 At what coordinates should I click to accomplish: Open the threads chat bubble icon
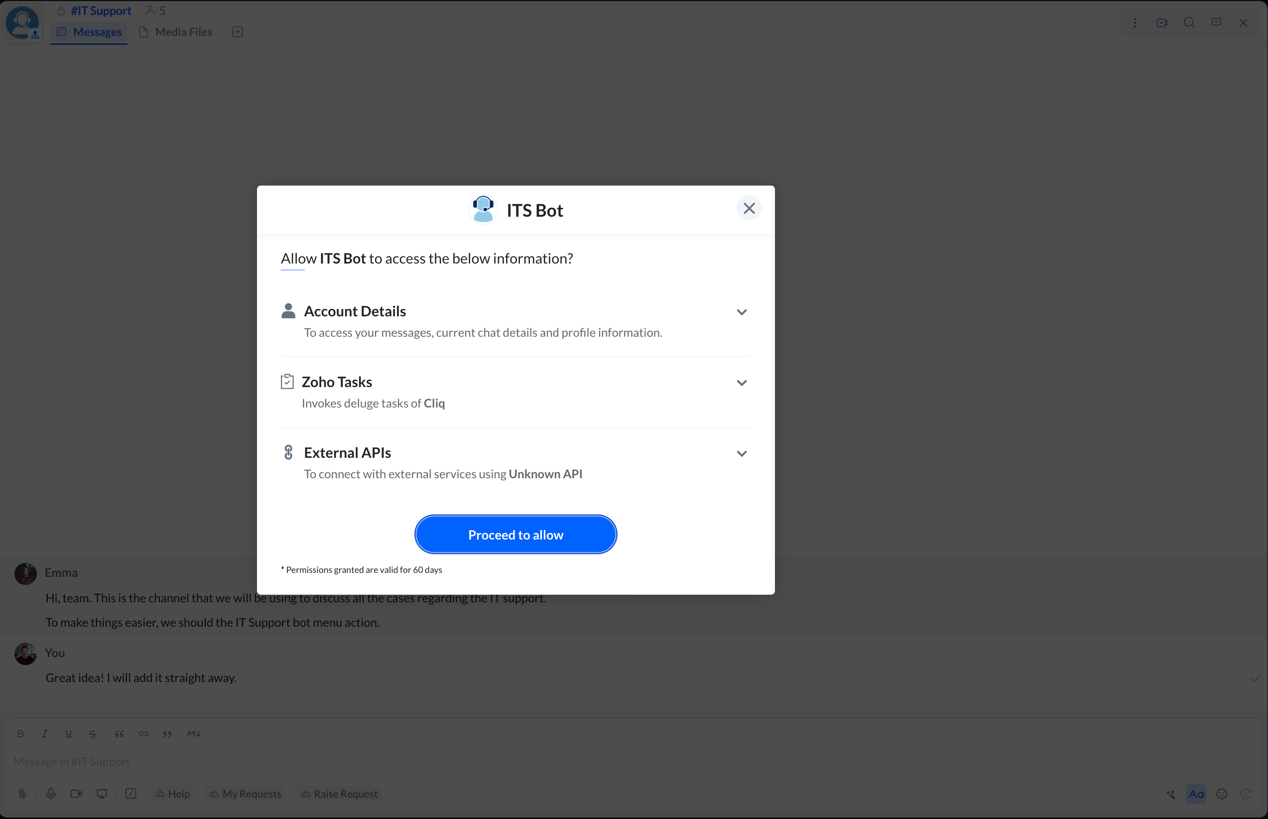tap(1216, 22)
